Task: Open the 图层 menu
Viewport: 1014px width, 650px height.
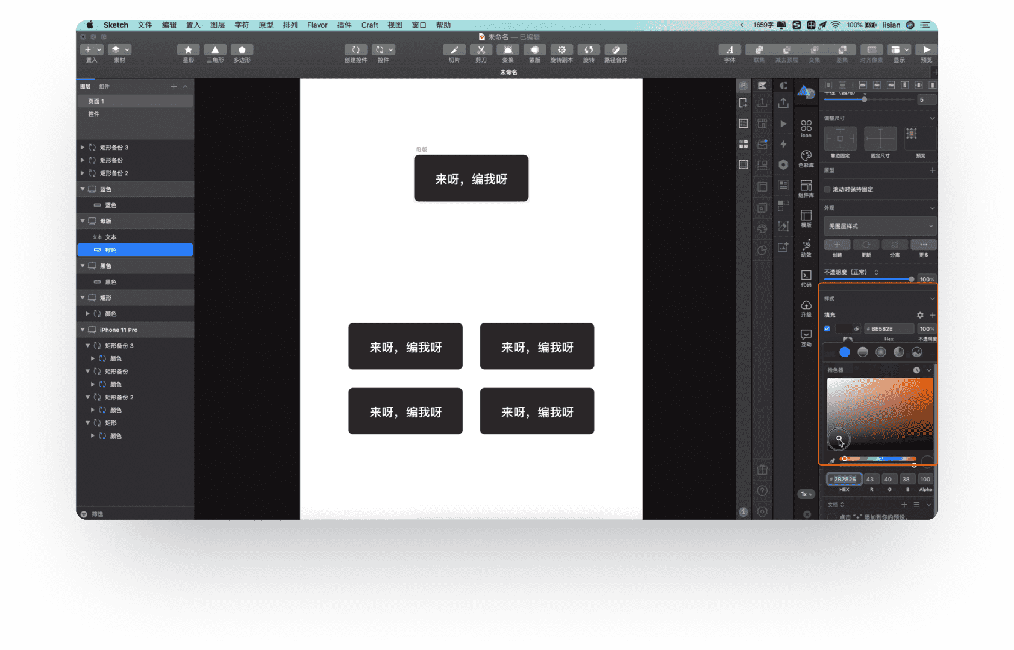Action: 218,25
